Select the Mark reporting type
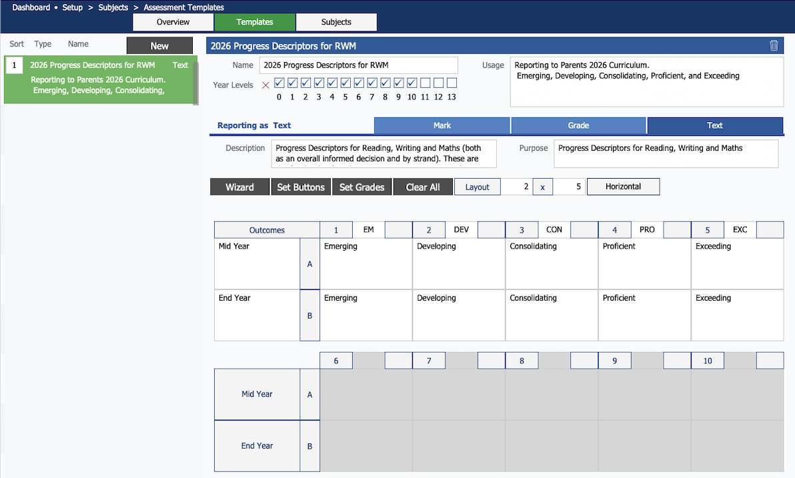The image size is (795, 478). (442, 125)
